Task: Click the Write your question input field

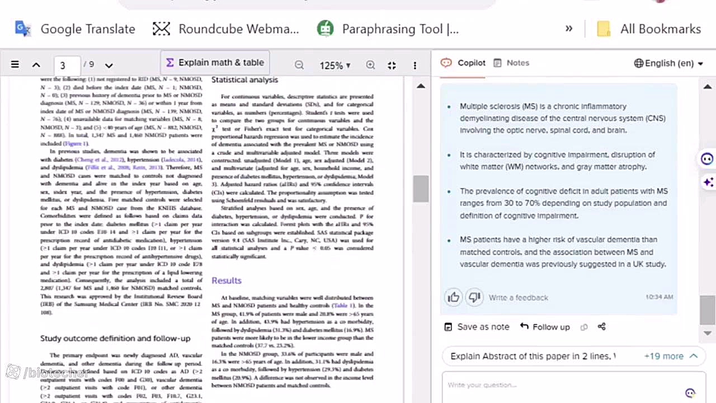Action: coord(565,386)
